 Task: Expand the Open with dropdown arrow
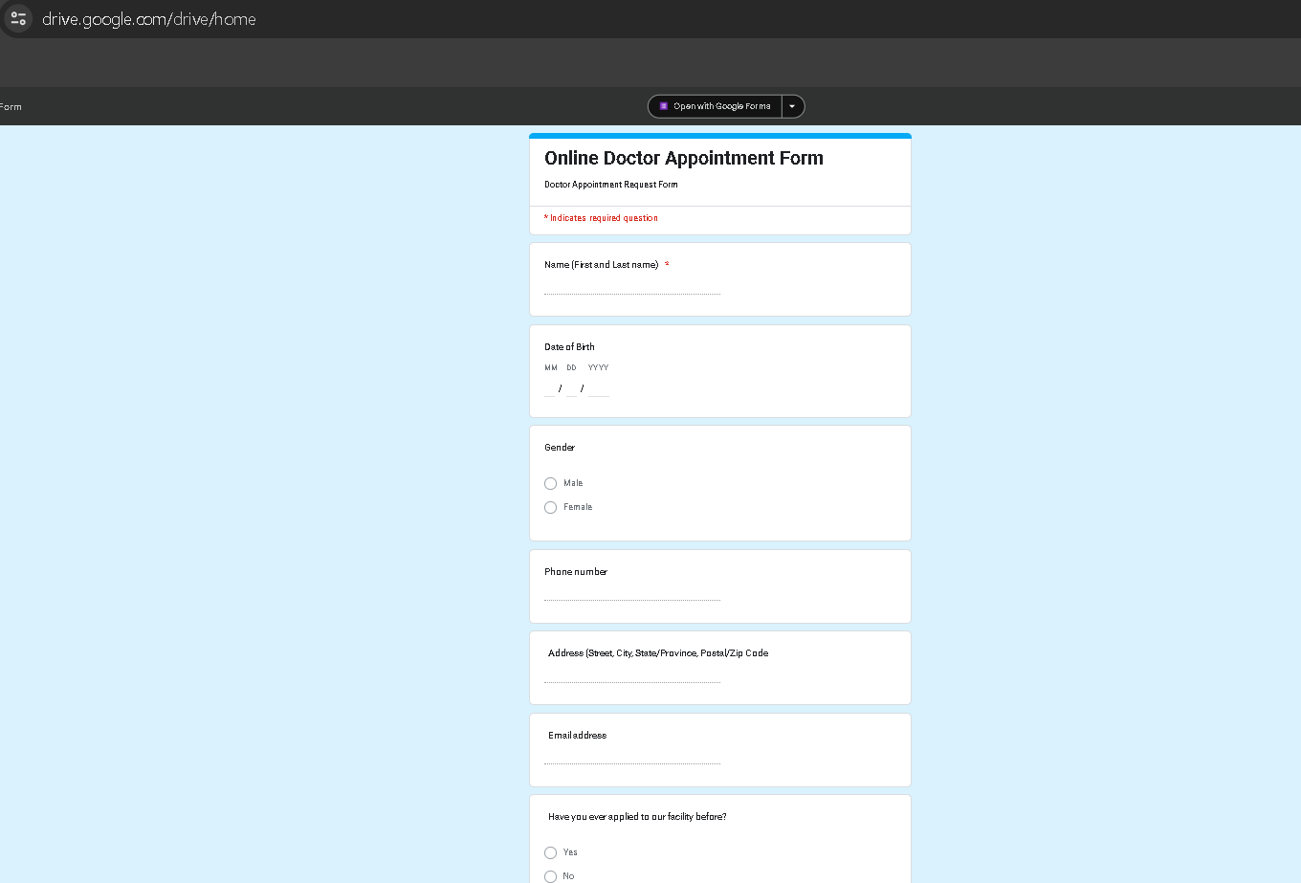pyautogui.click(x=792, y=106)
